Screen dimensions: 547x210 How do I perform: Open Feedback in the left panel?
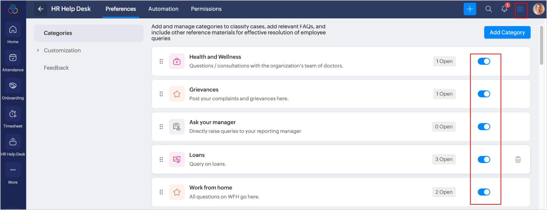pos(56,68)
